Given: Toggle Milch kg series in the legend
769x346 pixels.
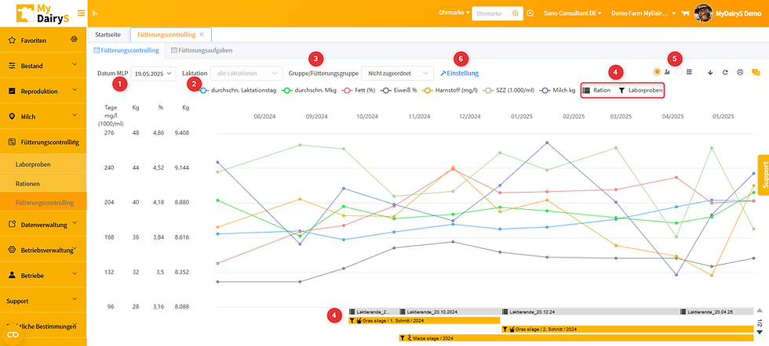Looking at the screenshot, I should tap(557, 91).
